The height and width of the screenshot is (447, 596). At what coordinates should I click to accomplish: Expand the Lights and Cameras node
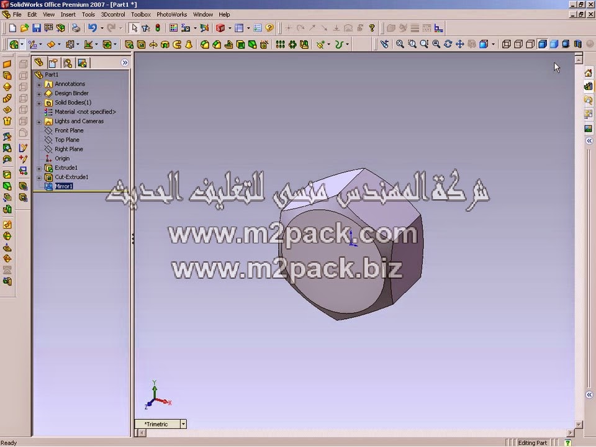click(x=38, y=122)
